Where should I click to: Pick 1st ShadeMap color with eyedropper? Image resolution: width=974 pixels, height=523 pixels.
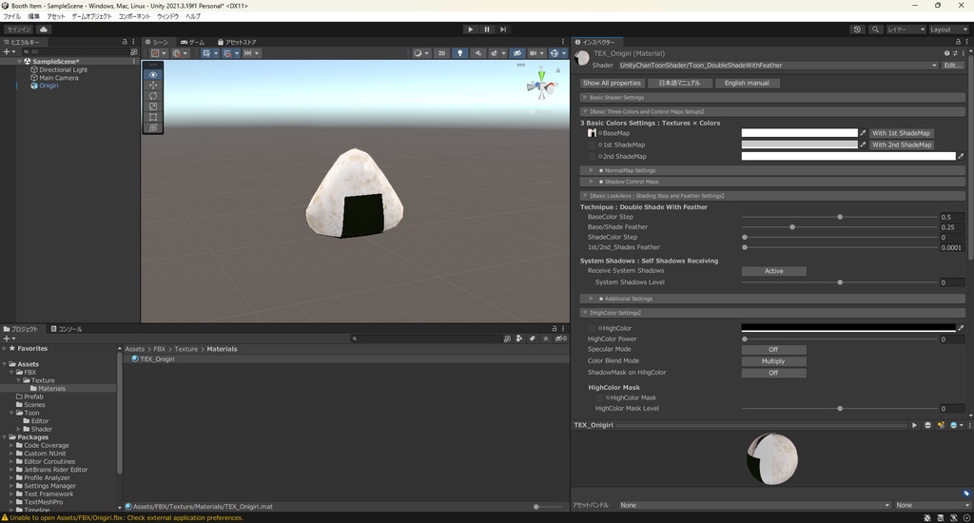click(x=863, y=145)
